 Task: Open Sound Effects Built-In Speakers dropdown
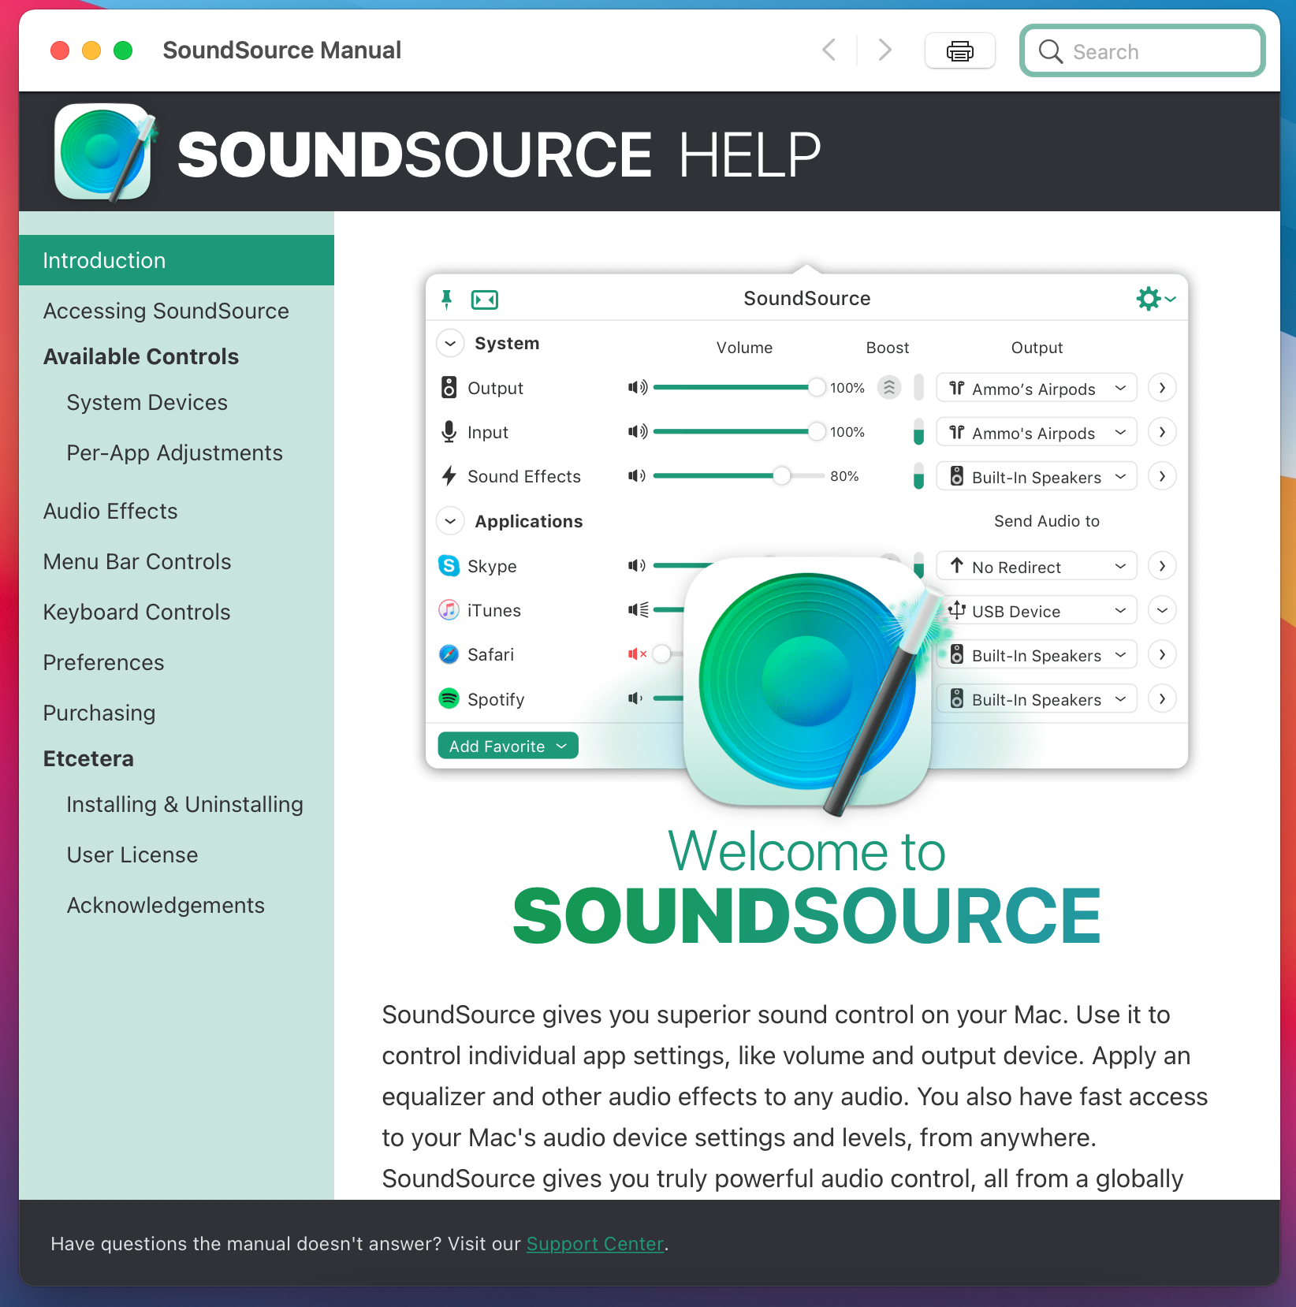[x=1037, y=476]
